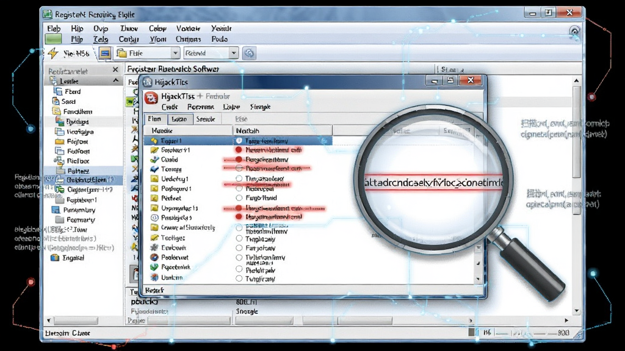Click the yellow folder icon beside Fejfoat in the tree
Viewport: 625px width, 351px height.
(59, 141)
